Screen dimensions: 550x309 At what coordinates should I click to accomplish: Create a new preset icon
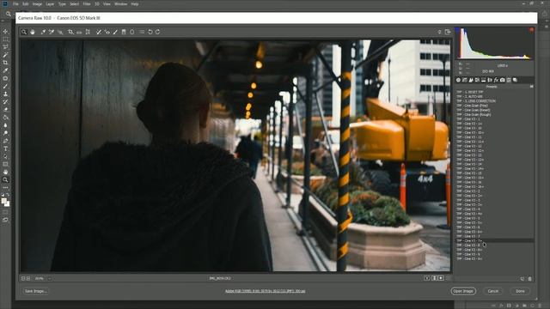(x=522, y=279)
